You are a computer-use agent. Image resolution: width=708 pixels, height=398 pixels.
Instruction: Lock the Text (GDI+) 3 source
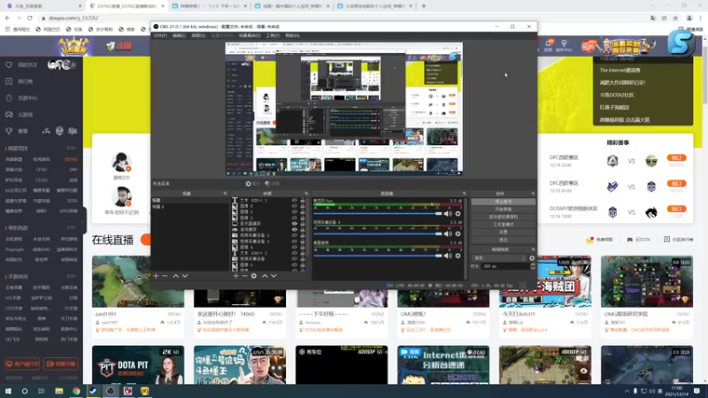(x=303, y=201)
